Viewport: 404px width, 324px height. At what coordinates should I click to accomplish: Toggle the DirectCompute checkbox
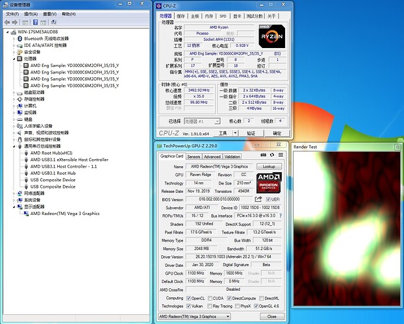point(229,298)
